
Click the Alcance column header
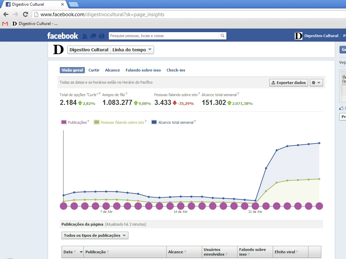tap(184, 252)
